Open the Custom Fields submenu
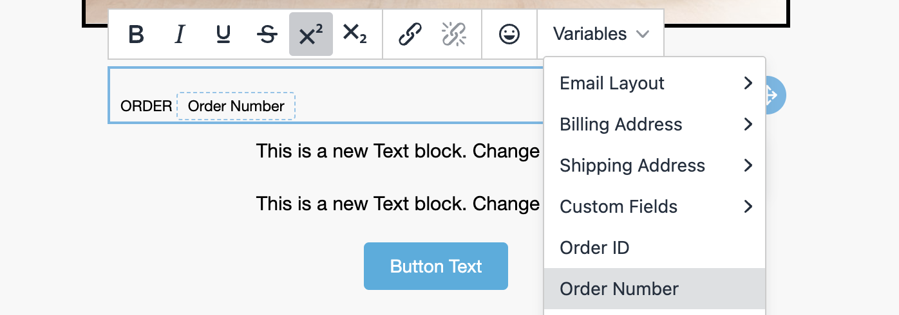The image size is (899, 315). (x=655, y=206)
